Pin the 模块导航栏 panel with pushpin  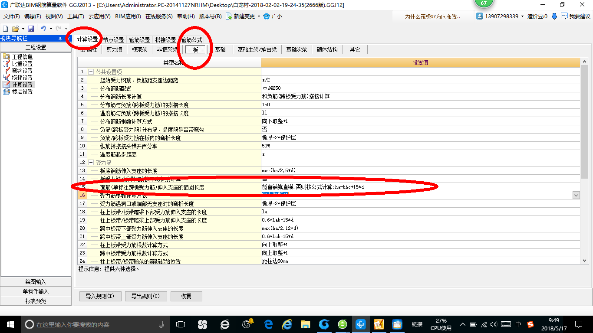coord(60,39)
